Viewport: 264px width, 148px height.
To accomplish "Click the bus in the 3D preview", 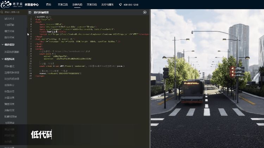I will tap(193, 91).
